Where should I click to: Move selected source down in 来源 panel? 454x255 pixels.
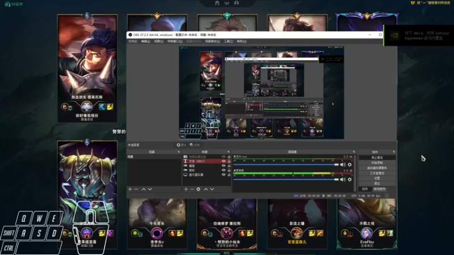click(x=212, y=189)
